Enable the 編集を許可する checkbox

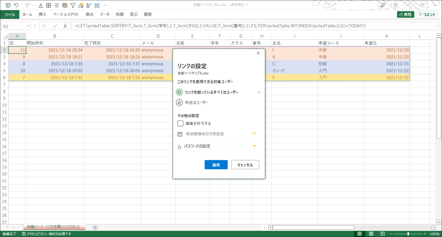click(x=180, y=123)
